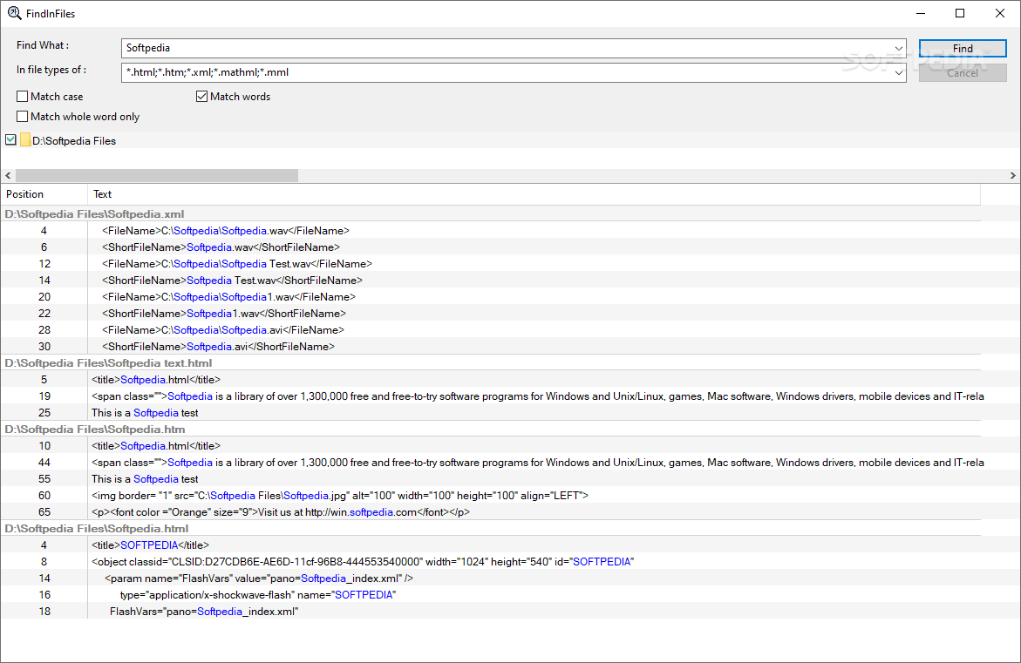
Task: Click position number 28 cell
Action: pos(44,330)
